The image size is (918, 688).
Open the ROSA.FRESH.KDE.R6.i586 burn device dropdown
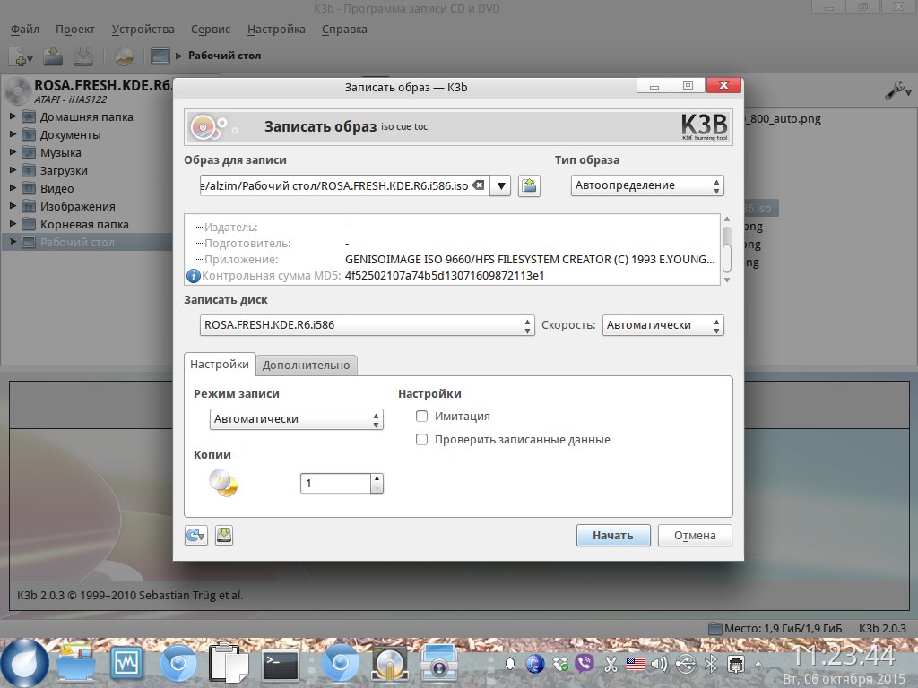click(367, 325)
